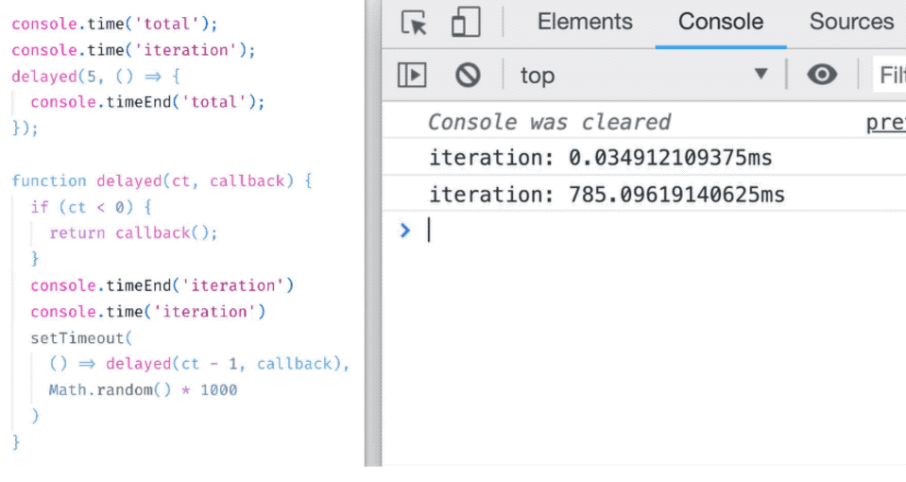Image resolution: width=906 pixels, height=482 pixels.
Task: Activate the inspect element picker icon
Action: (x=414, y=23)
